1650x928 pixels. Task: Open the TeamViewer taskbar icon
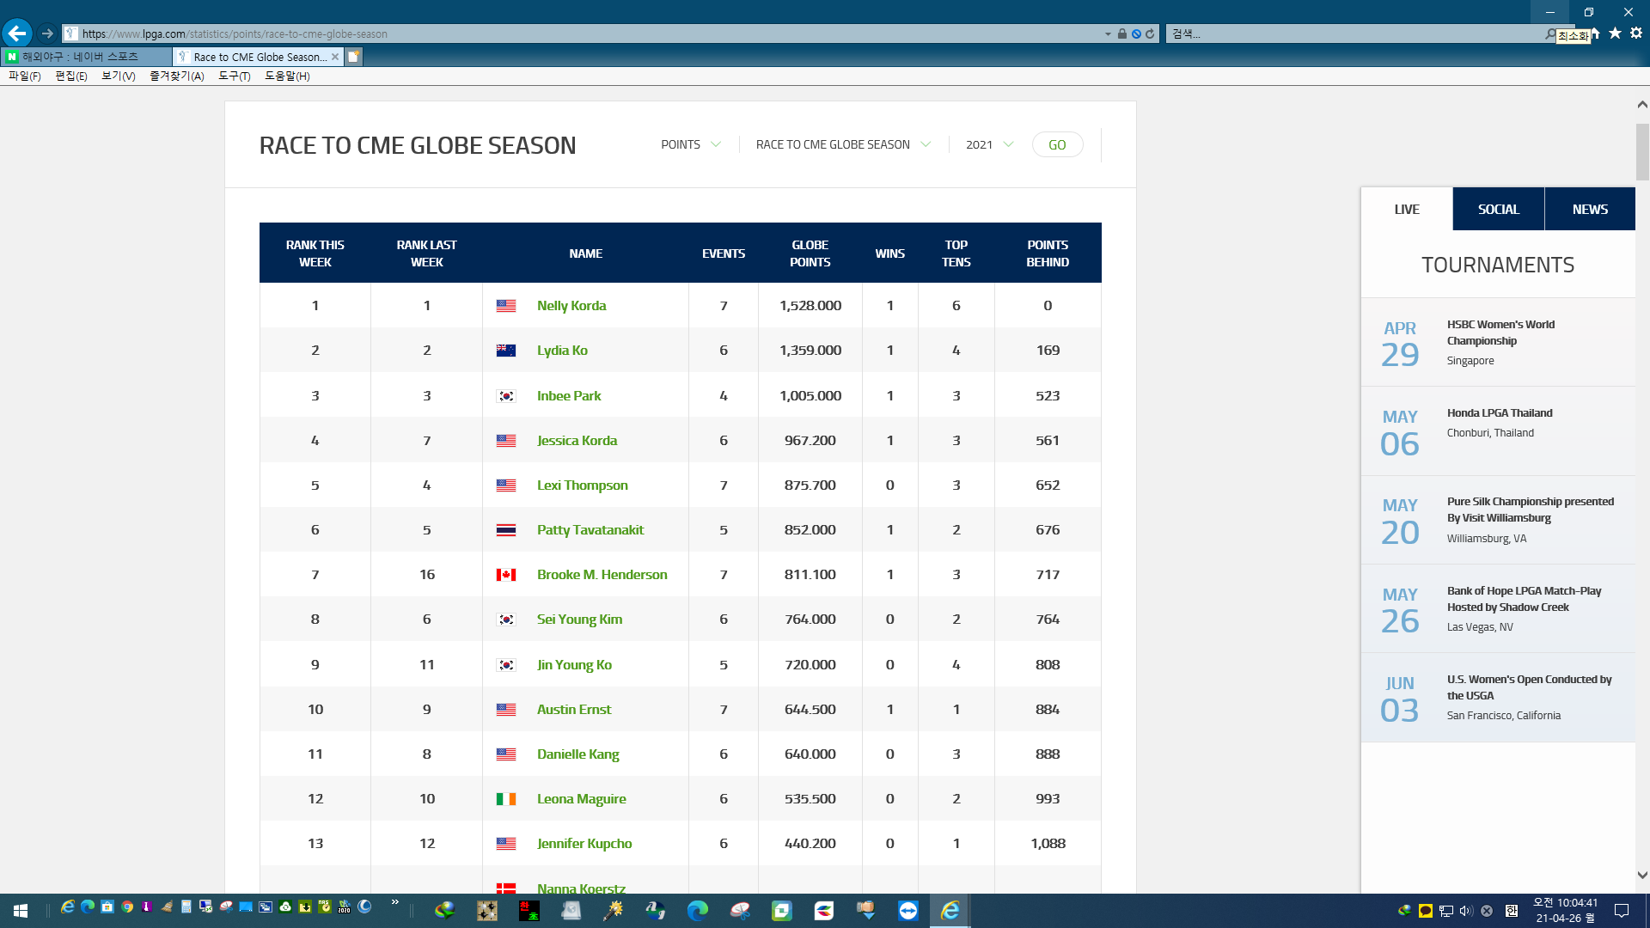click(x=908, y=911)
